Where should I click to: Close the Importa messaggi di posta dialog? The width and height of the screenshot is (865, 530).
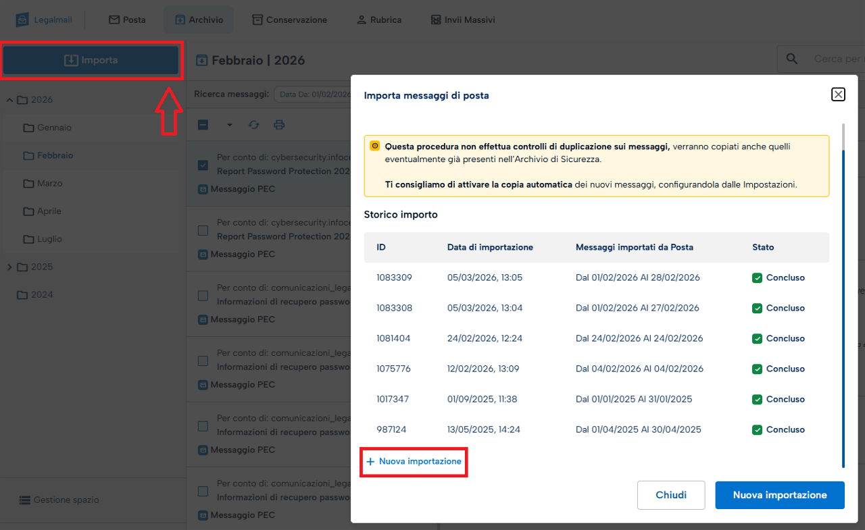click(838, 95)
